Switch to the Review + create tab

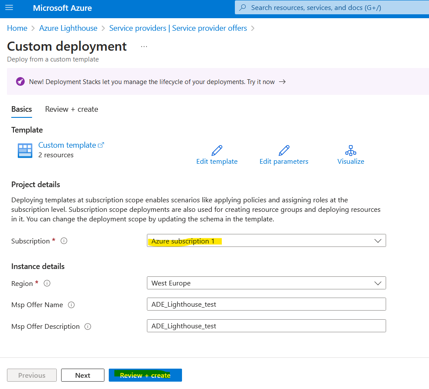[x=71, y=109]
